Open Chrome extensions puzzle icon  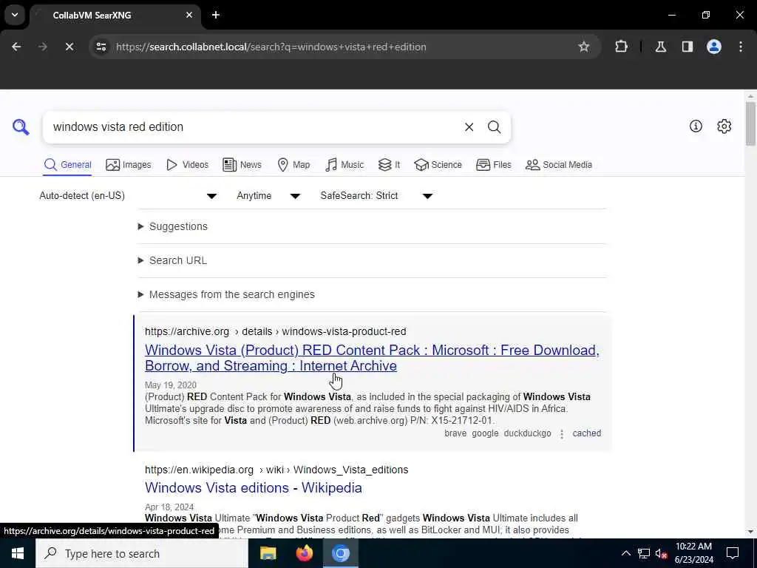pyautogui.click(x=621, y=47)
